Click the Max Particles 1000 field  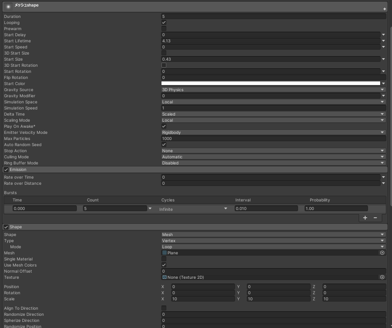[x=274, y=138]
